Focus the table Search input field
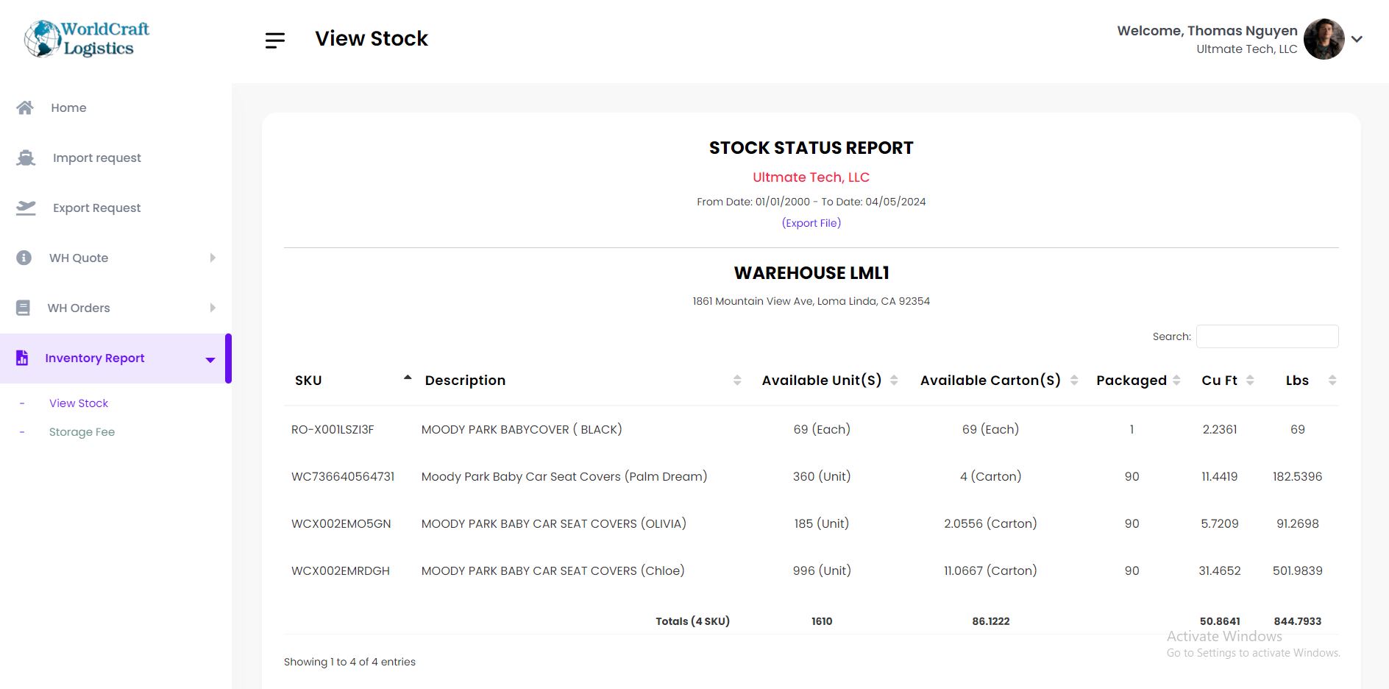1389x689 pixels. point(1267,336)
